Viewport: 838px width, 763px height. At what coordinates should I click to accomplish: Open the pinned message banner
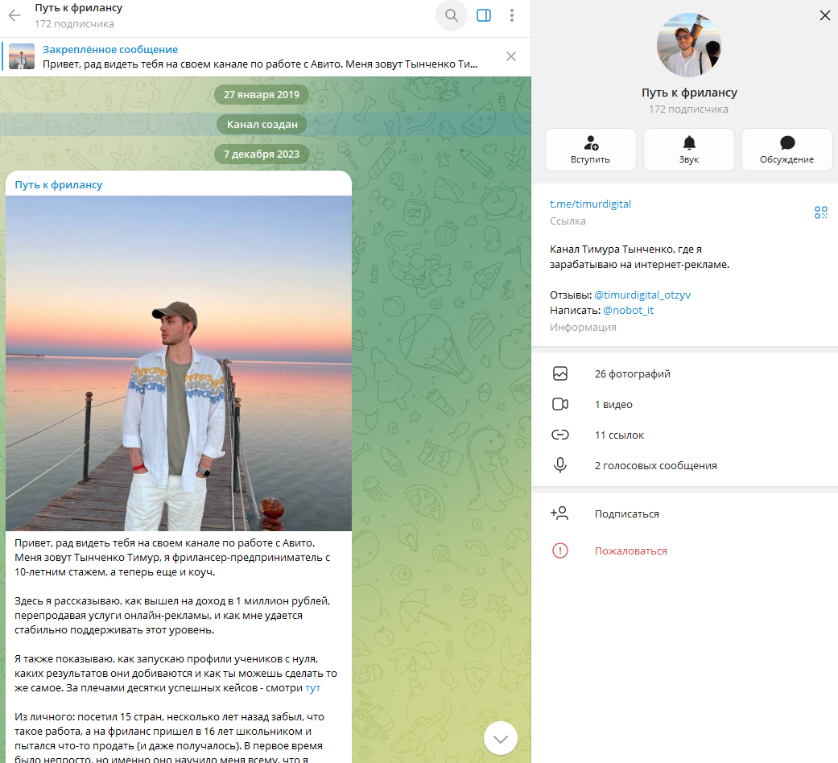click(260, 56)
